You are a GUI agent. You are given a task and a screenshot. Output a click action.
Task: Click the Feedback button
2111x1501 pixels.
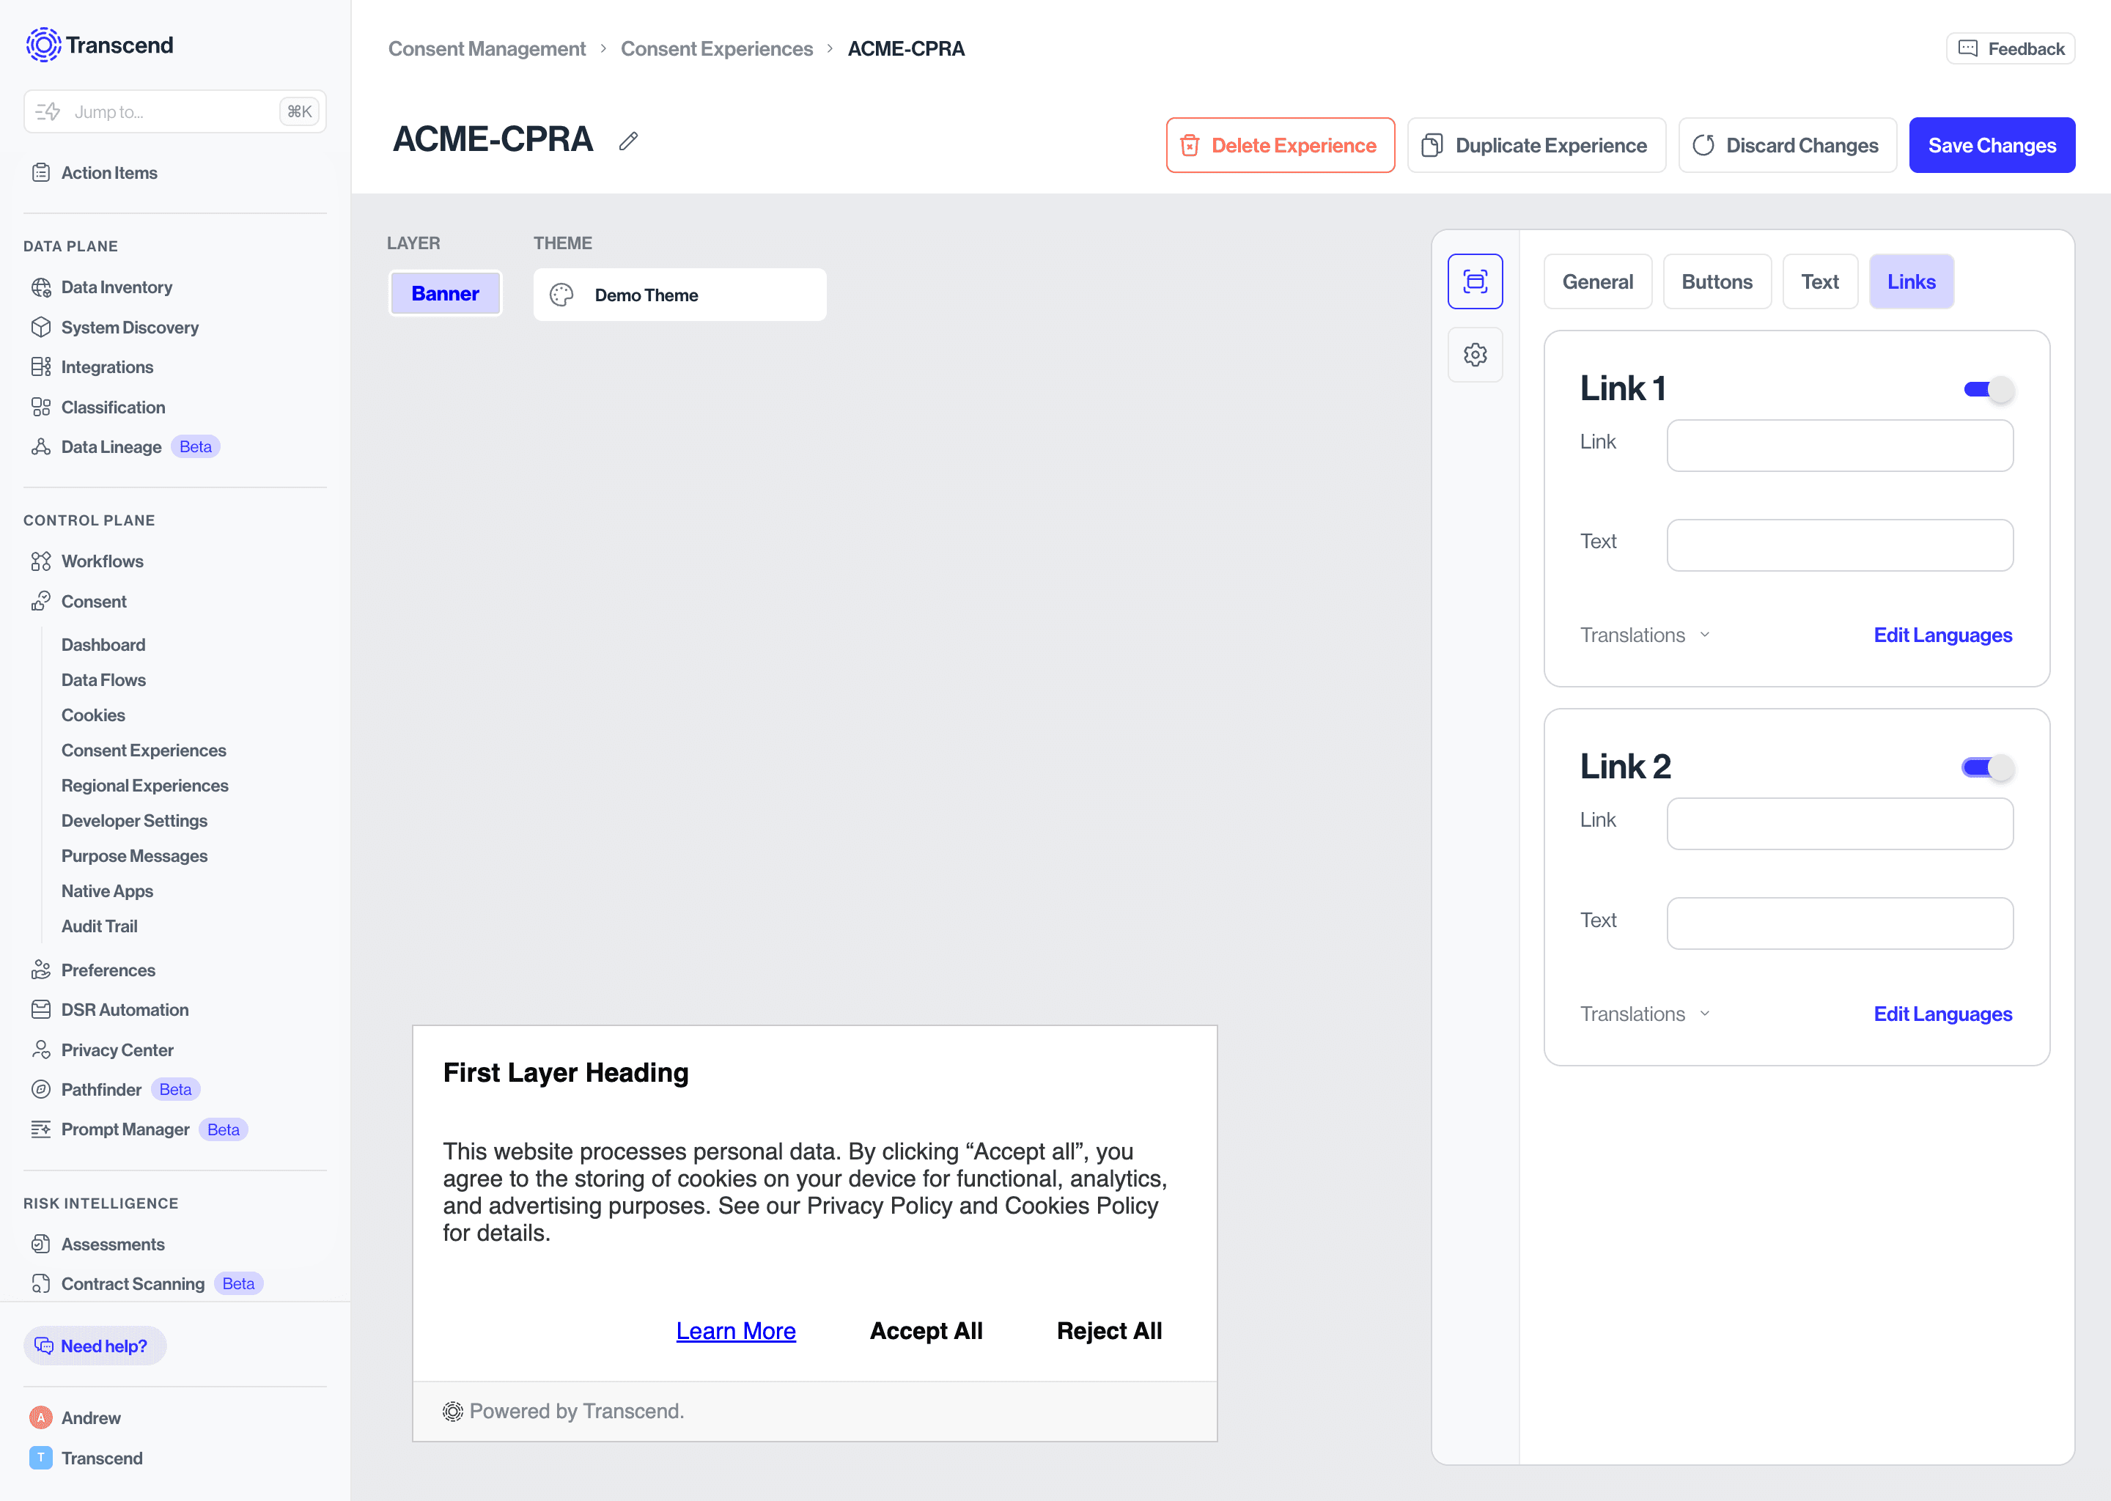point(2011,48)
